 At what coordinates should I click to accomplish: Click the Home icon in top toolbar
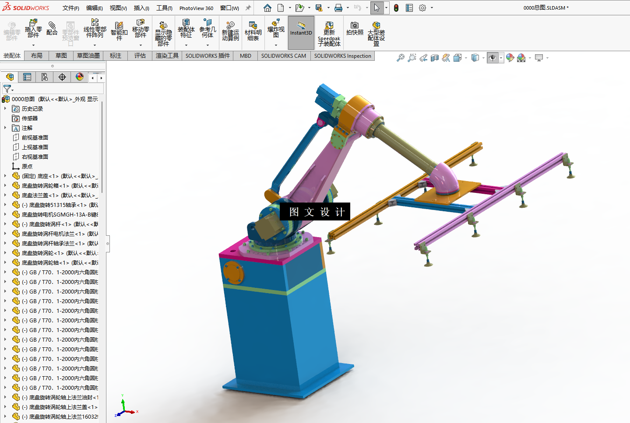point(267,8)
